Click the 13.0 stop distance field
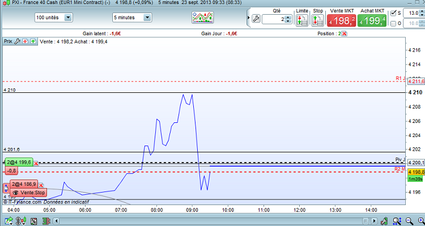The height and width of the screenshot is (226, 425). point(411,13)
